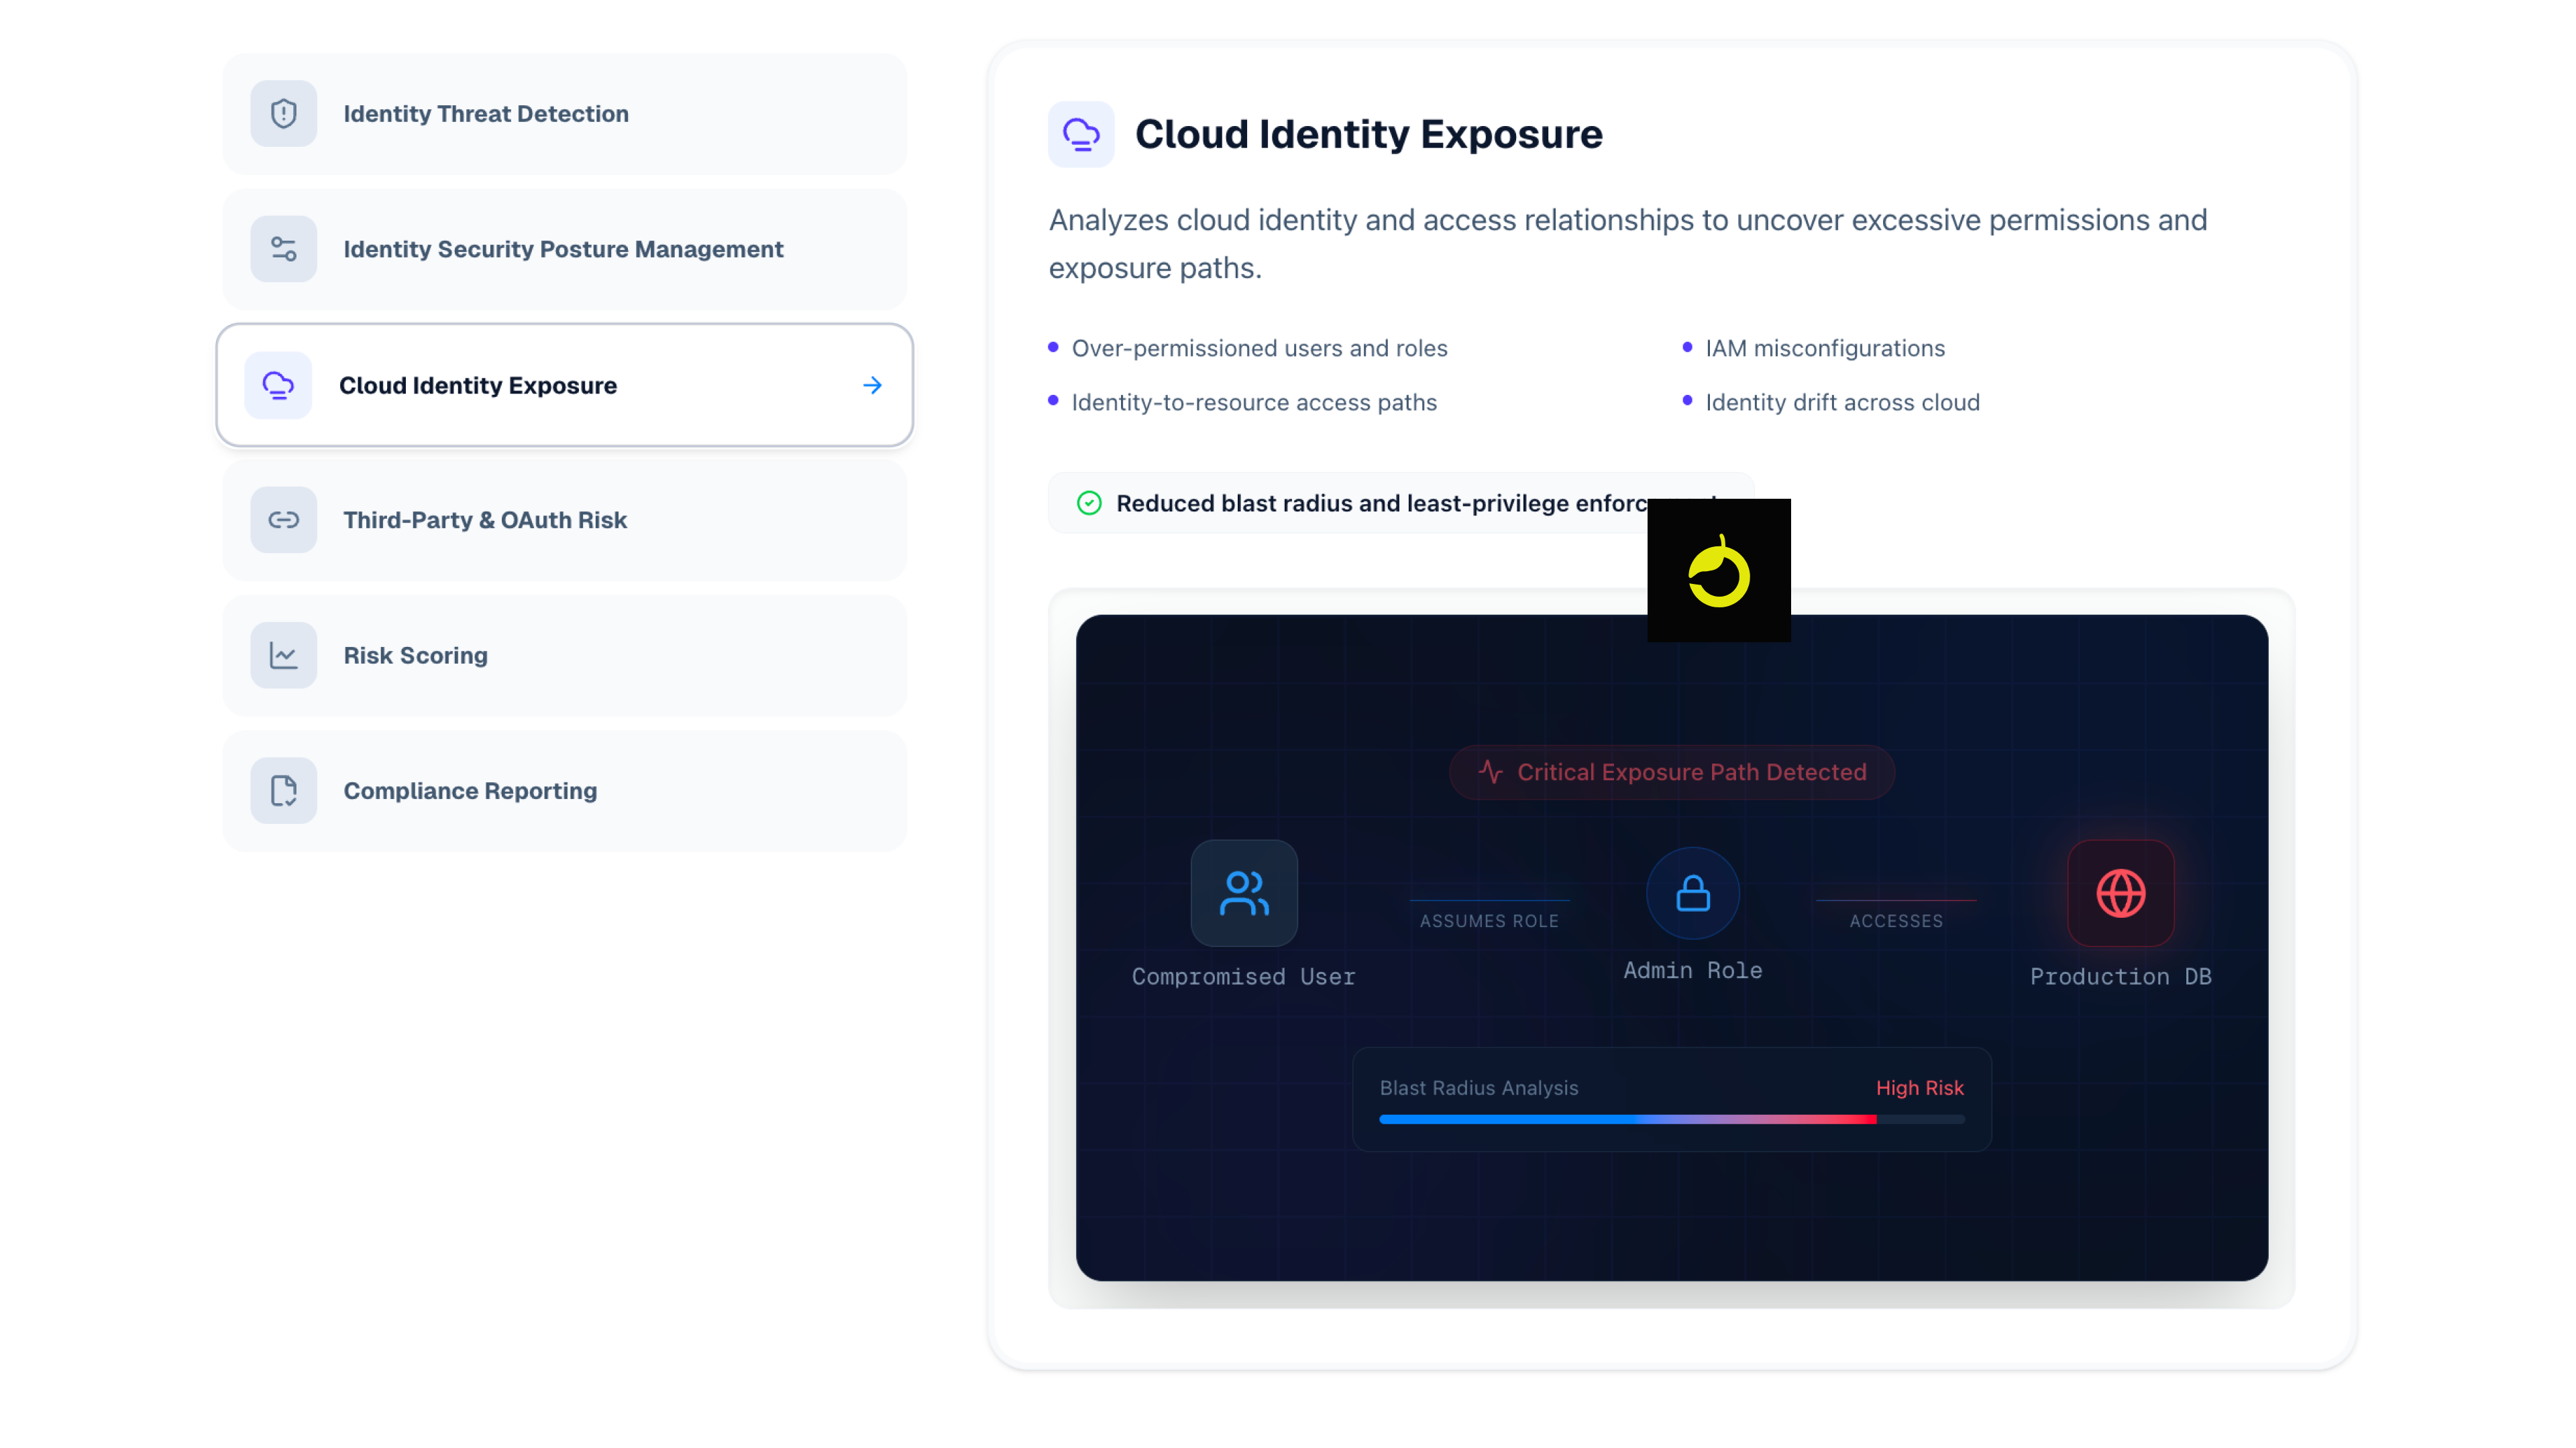Viewport: 2576px width, 1448px height.
Task: Click the large cloud icon beside heading
Action: [x=1081, y=134]
